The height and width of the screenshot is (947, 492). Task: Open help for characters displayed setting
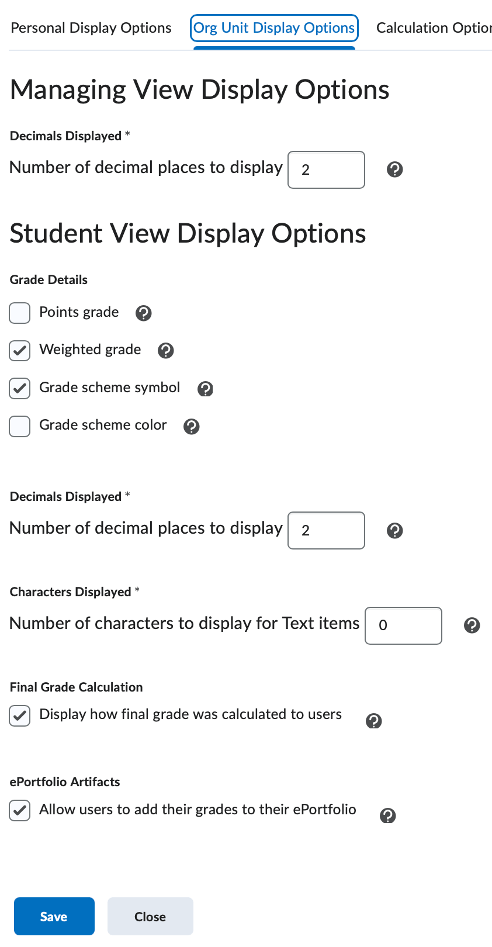472,625
